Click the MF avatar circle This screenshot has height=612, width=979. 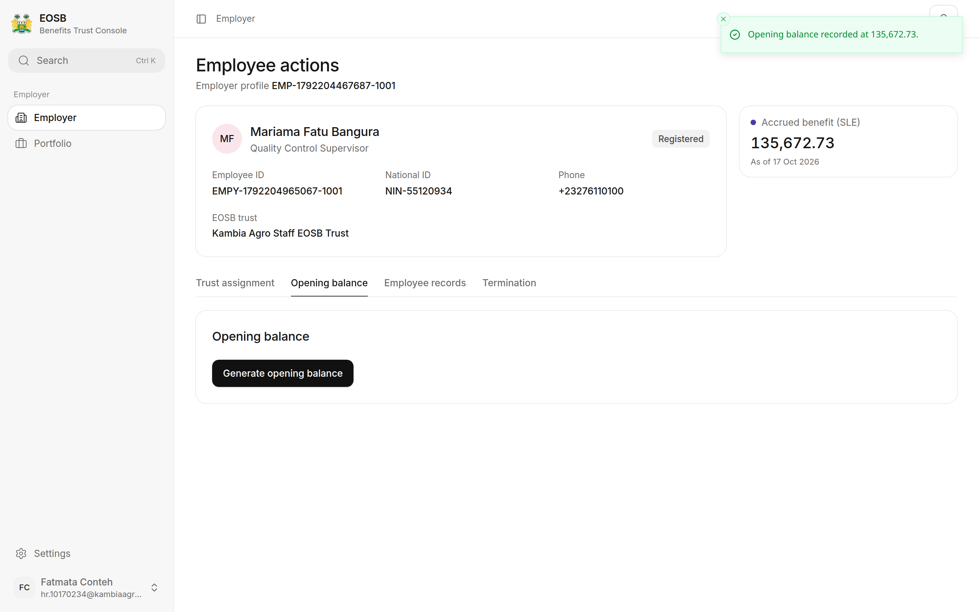[227, 139]
